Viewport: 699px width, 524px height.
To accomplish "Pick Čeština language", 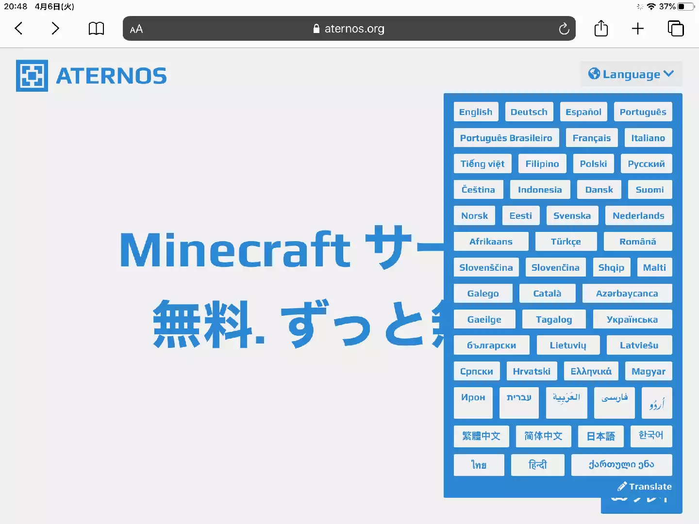I will [479, 190].
